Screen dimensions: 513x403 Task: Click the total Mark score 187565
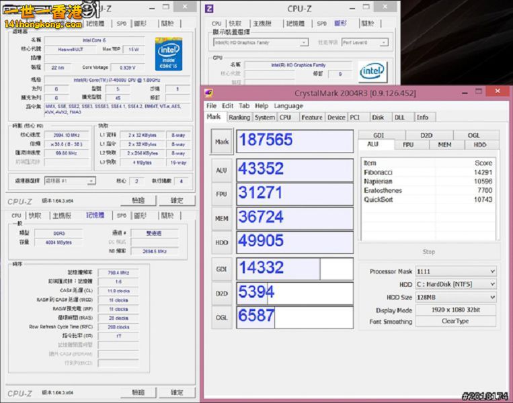pos(294,141)
